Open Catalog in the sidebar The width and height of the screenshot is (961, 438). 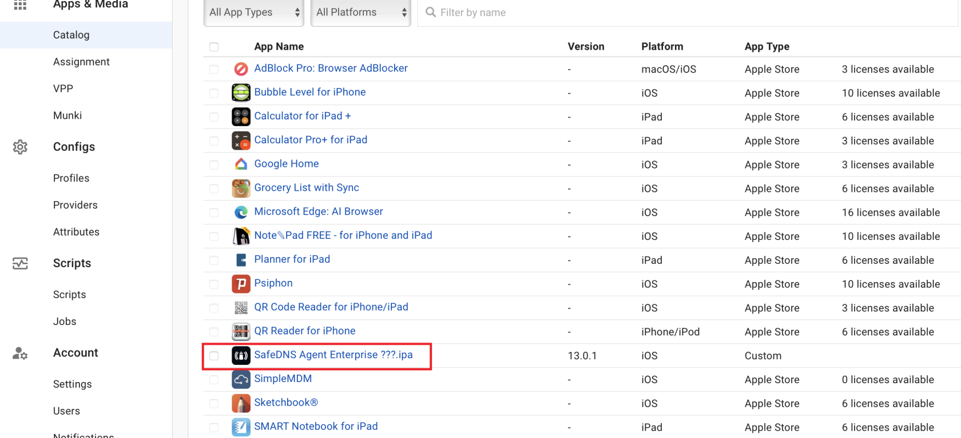[x=86, y=35]
